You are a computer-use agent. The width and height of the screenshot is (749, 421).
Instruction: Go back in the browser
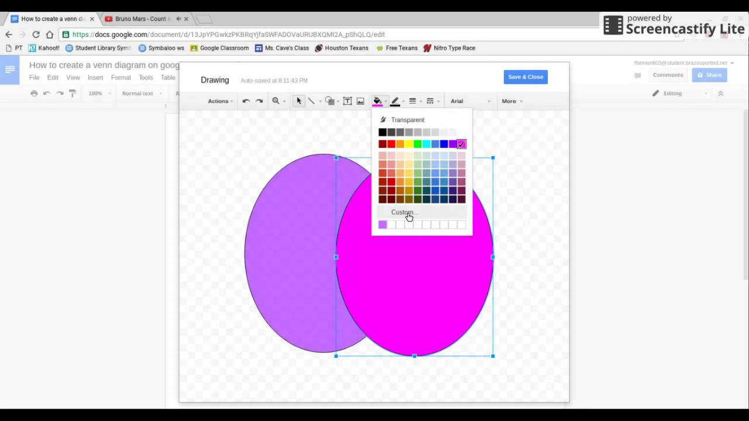[x=9, y=34]
